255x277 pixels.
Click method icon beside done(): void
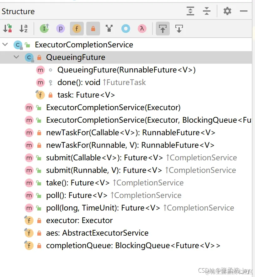pos(40,83)
